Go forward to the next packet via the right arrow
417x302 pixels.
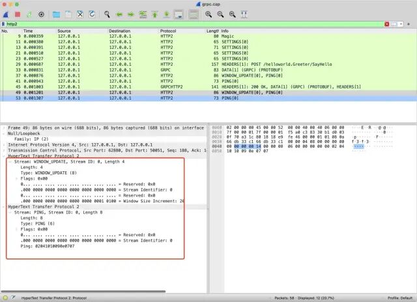[131, 14]
